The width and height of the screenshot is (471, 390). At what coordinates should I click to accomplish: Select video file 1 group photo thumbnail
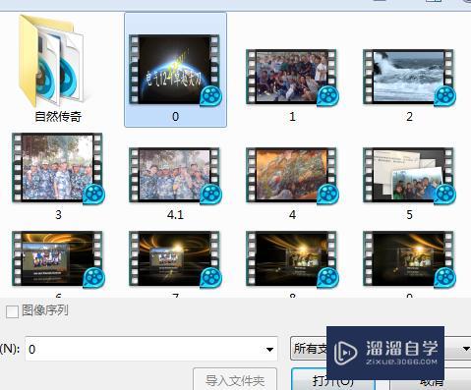point(292,78)
